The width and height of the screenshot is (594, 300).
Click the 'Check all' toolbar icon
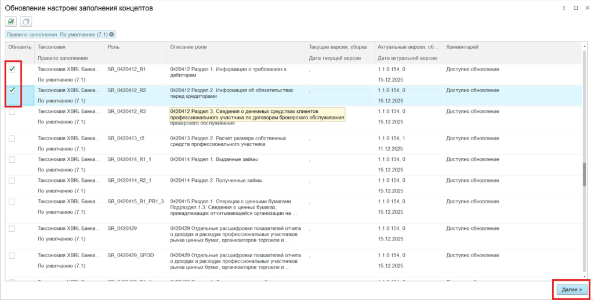[x=11, y=21]
